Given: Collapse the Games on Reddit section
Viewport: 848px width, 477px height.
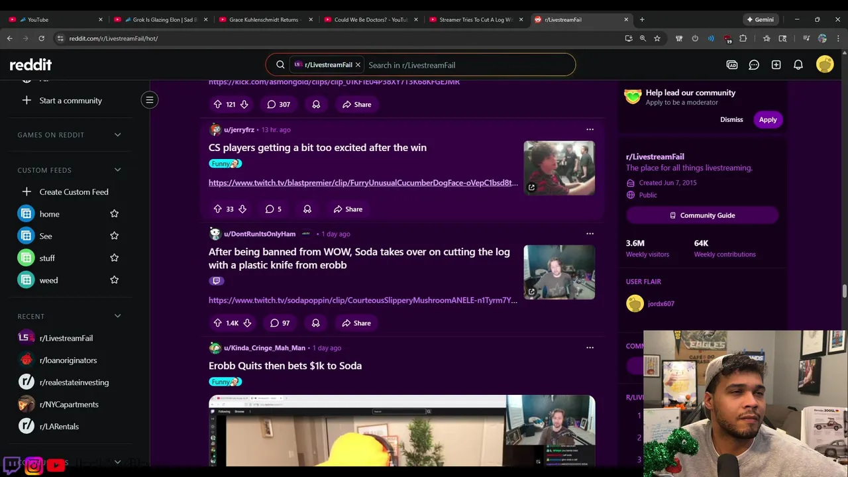Looking at the screenshot, I should coord(117,134).
